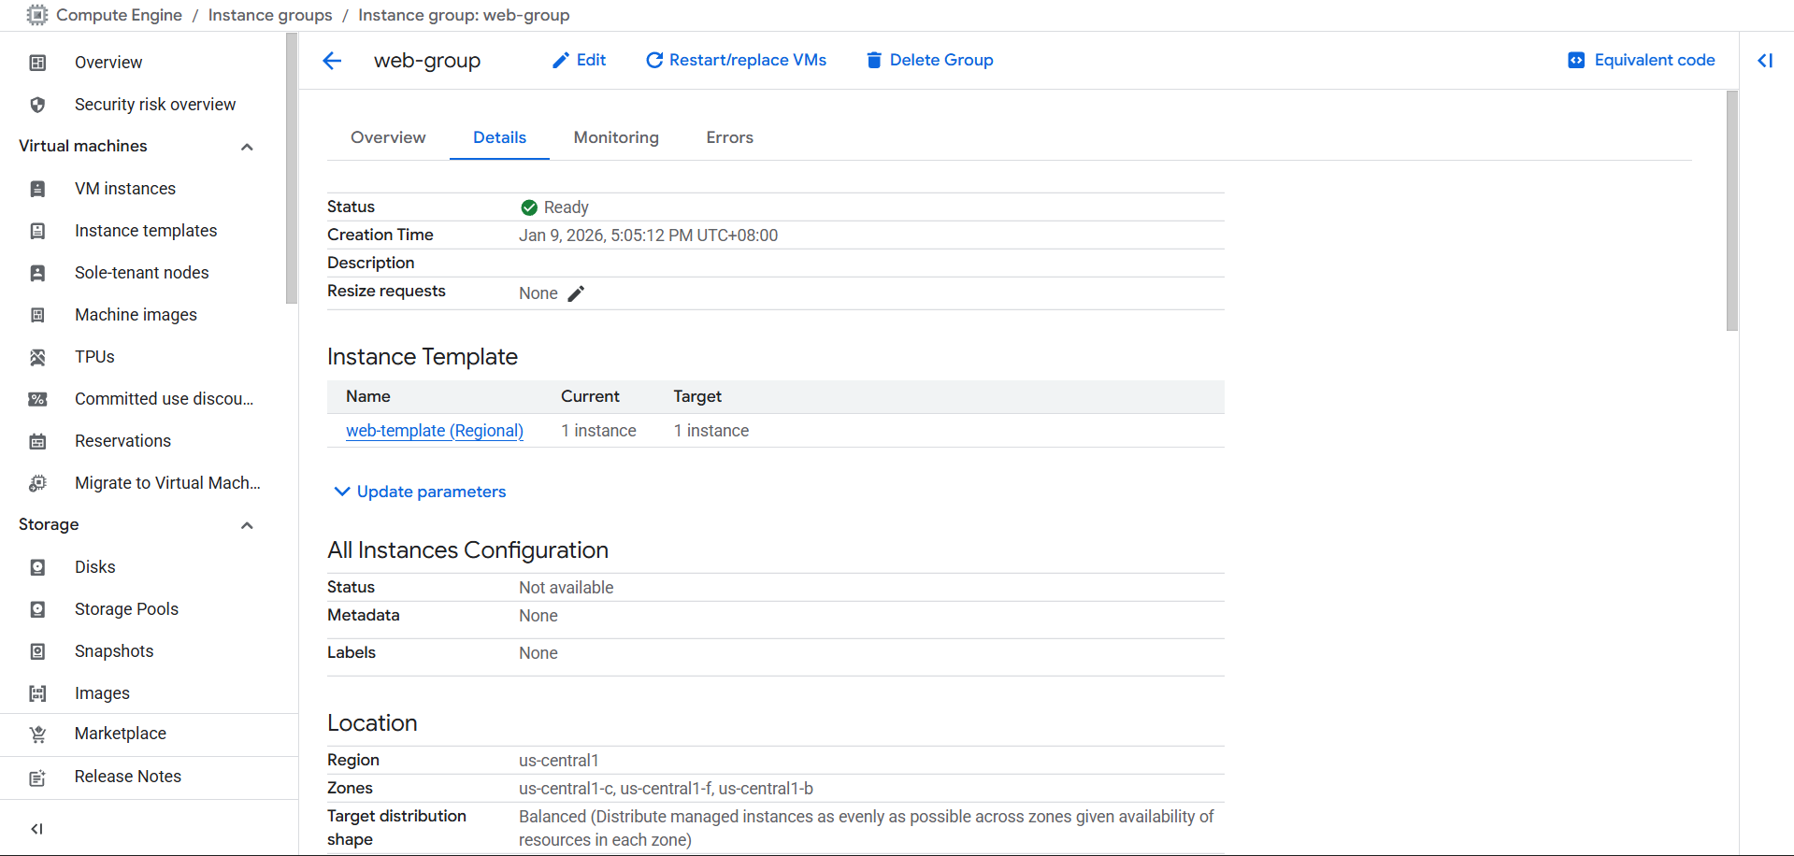
Task: Collapse the left navigation menu
Action: [x=37, y=829]
